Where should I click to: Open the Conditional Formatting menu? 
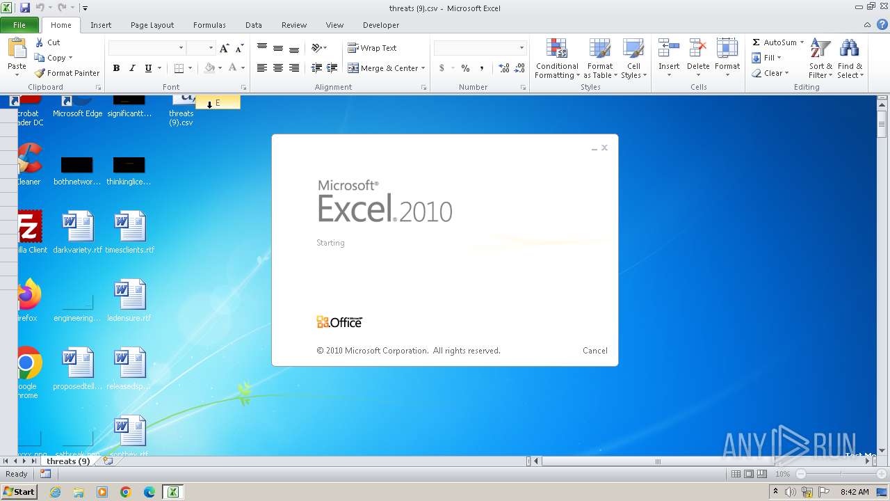pyautogui.click(x=557, y=58)
